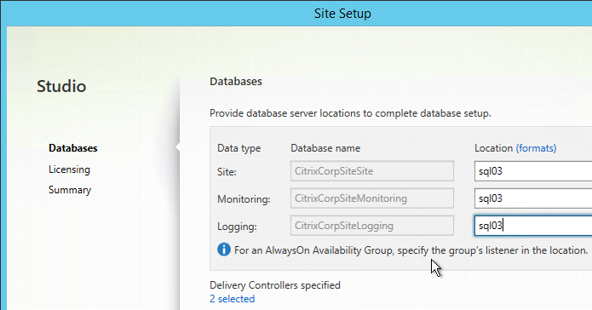Click the Studio heading
Viewport: 592px width, 310px height.
(61, 86)
